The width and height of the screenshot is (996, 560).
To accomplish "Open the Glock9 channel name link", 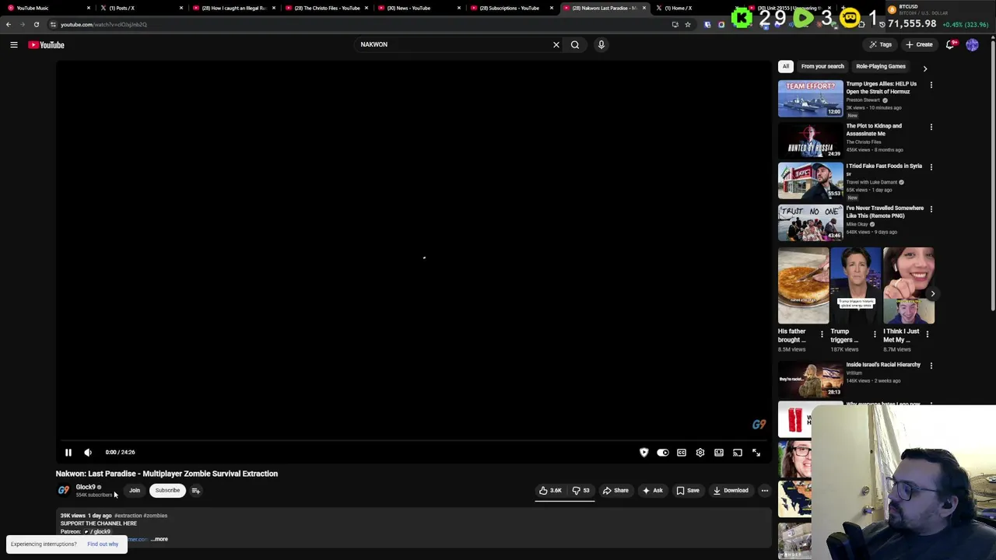I will 86,487.
